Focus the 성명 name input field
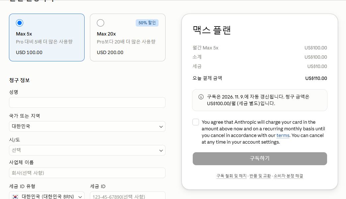Image resolution: width=346 pixels, height=199 pixels. tap(87, 102)
